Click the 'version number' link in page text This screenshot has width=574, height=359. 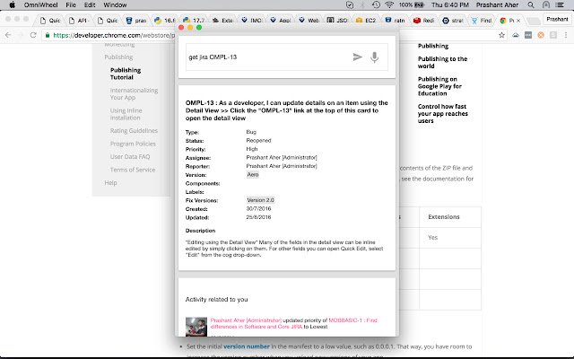tap(247, 346)
